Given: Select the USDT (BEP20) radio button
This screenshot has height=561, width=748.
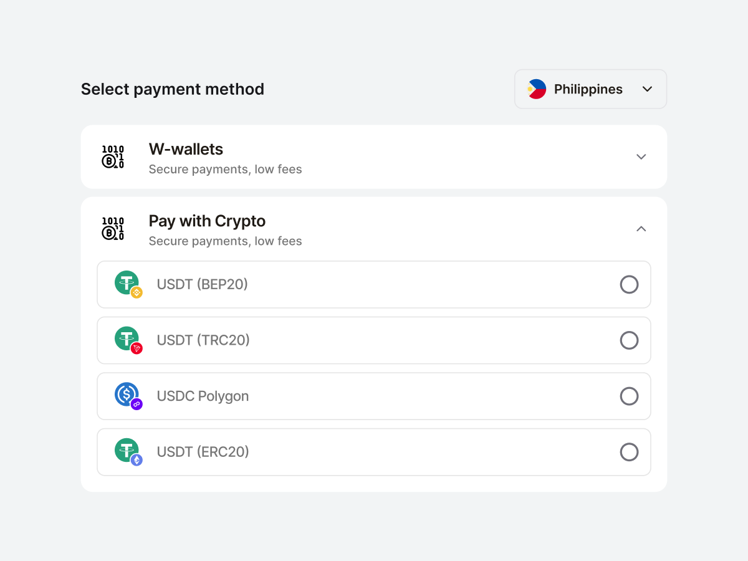Looking at the screenshot, I should click(x=629, y=284).
